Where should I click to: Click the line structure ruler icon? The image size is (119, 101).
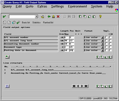click(7, 86)
